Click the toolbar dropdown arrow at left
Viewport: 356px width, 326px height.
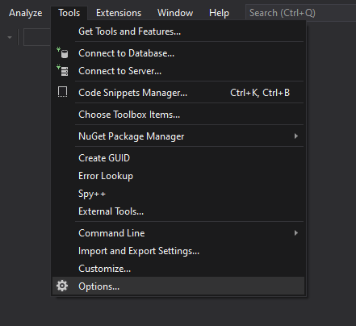click(x=10, y=37)
